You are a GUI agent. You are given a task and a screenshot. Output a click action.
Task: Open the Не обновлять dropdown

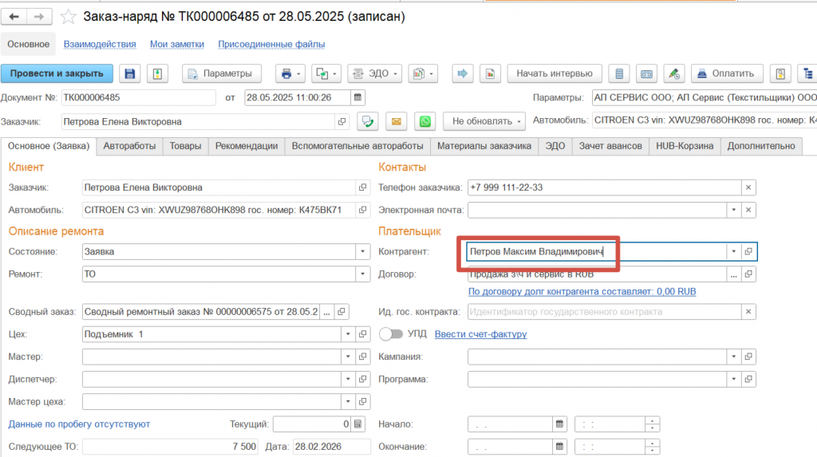483,121
